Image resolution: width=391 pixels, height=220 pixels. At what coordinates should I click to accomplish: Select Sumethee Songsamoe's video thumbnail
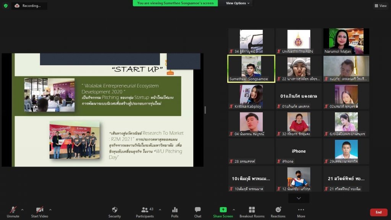click(x=251, y=68)
